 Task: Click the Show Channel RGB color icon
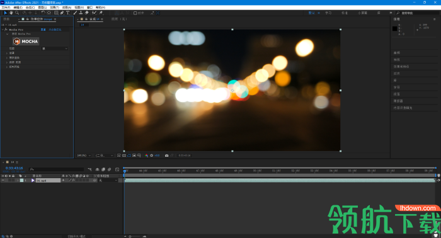tap(146, 156)
